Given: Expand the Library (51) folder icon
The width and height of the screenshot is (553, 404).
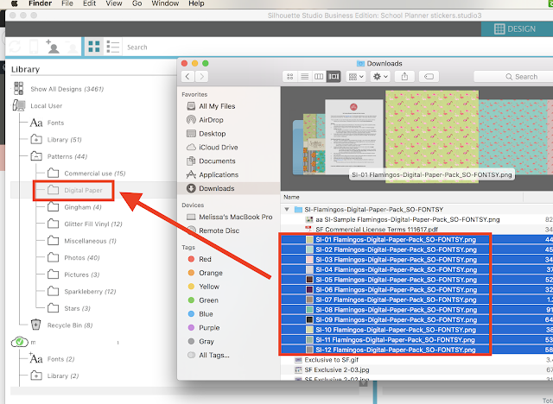Looking at the screenshot, I should click(36, 140).
